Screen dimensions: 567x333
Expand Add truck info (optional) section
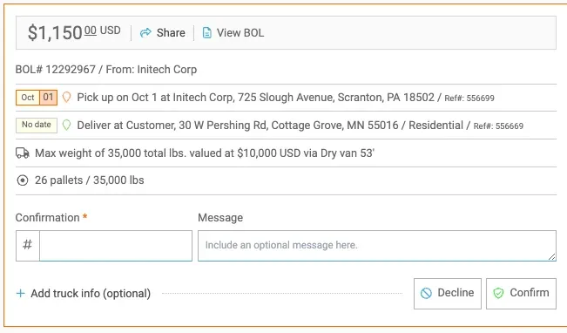click(84, 293)
